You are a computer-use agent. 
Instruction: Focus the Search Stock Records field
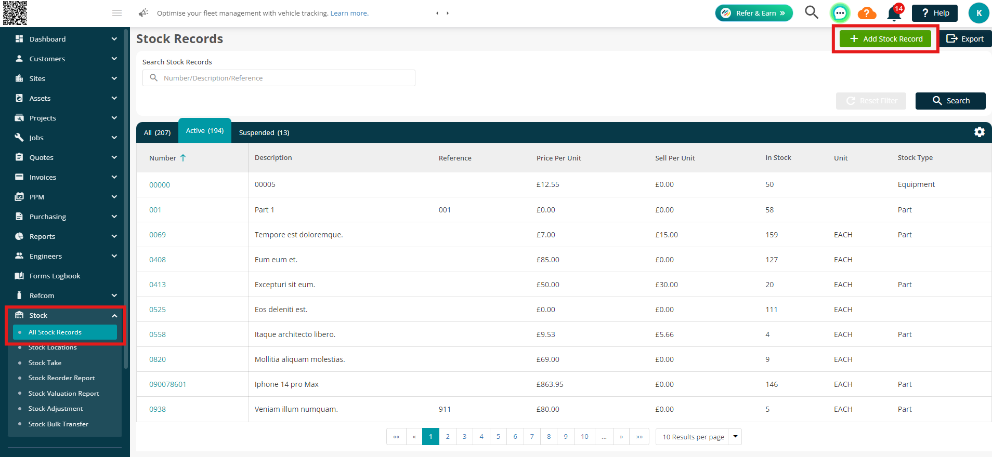[x=279, y=78]
